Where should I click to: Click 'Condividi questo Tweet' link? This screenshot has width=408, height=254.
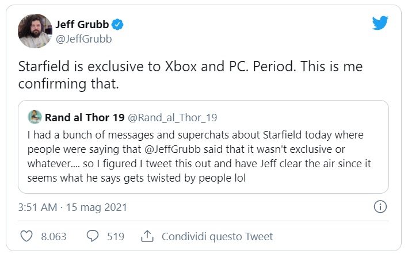217,236
